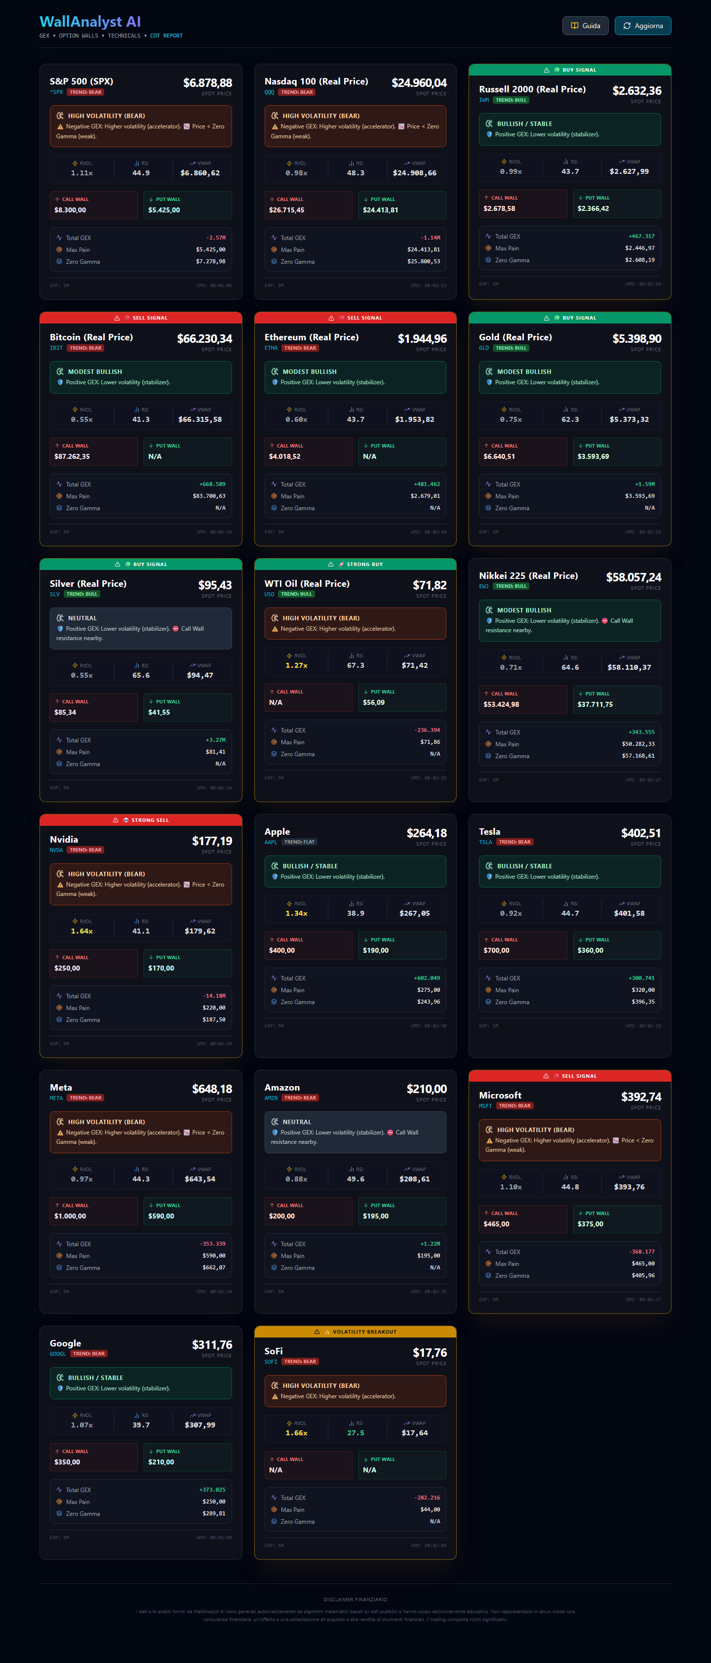This screenshot has width=711, height=1663.
Task: Click the IBIT ticker label under Bitcoin
Action: point(56,348)
